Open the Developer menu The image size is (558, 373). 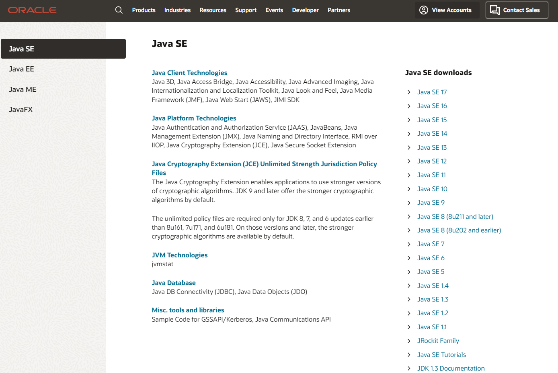click(305, 10)
